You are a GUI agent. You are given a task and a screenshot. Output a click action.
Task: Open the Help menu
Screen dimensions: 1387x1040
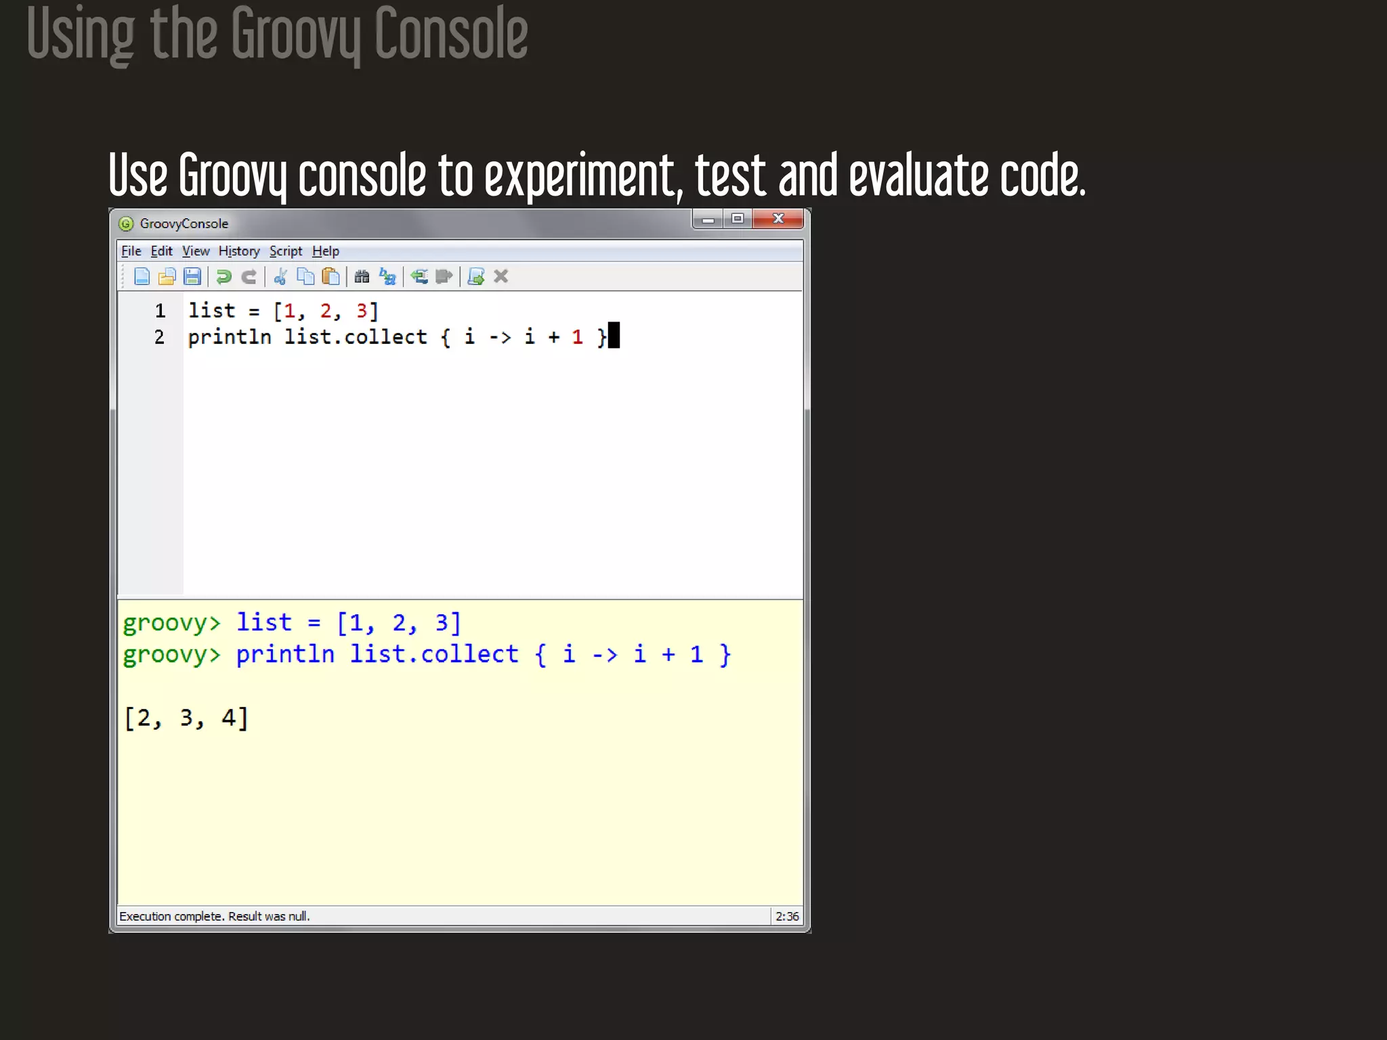click(325, 251)
